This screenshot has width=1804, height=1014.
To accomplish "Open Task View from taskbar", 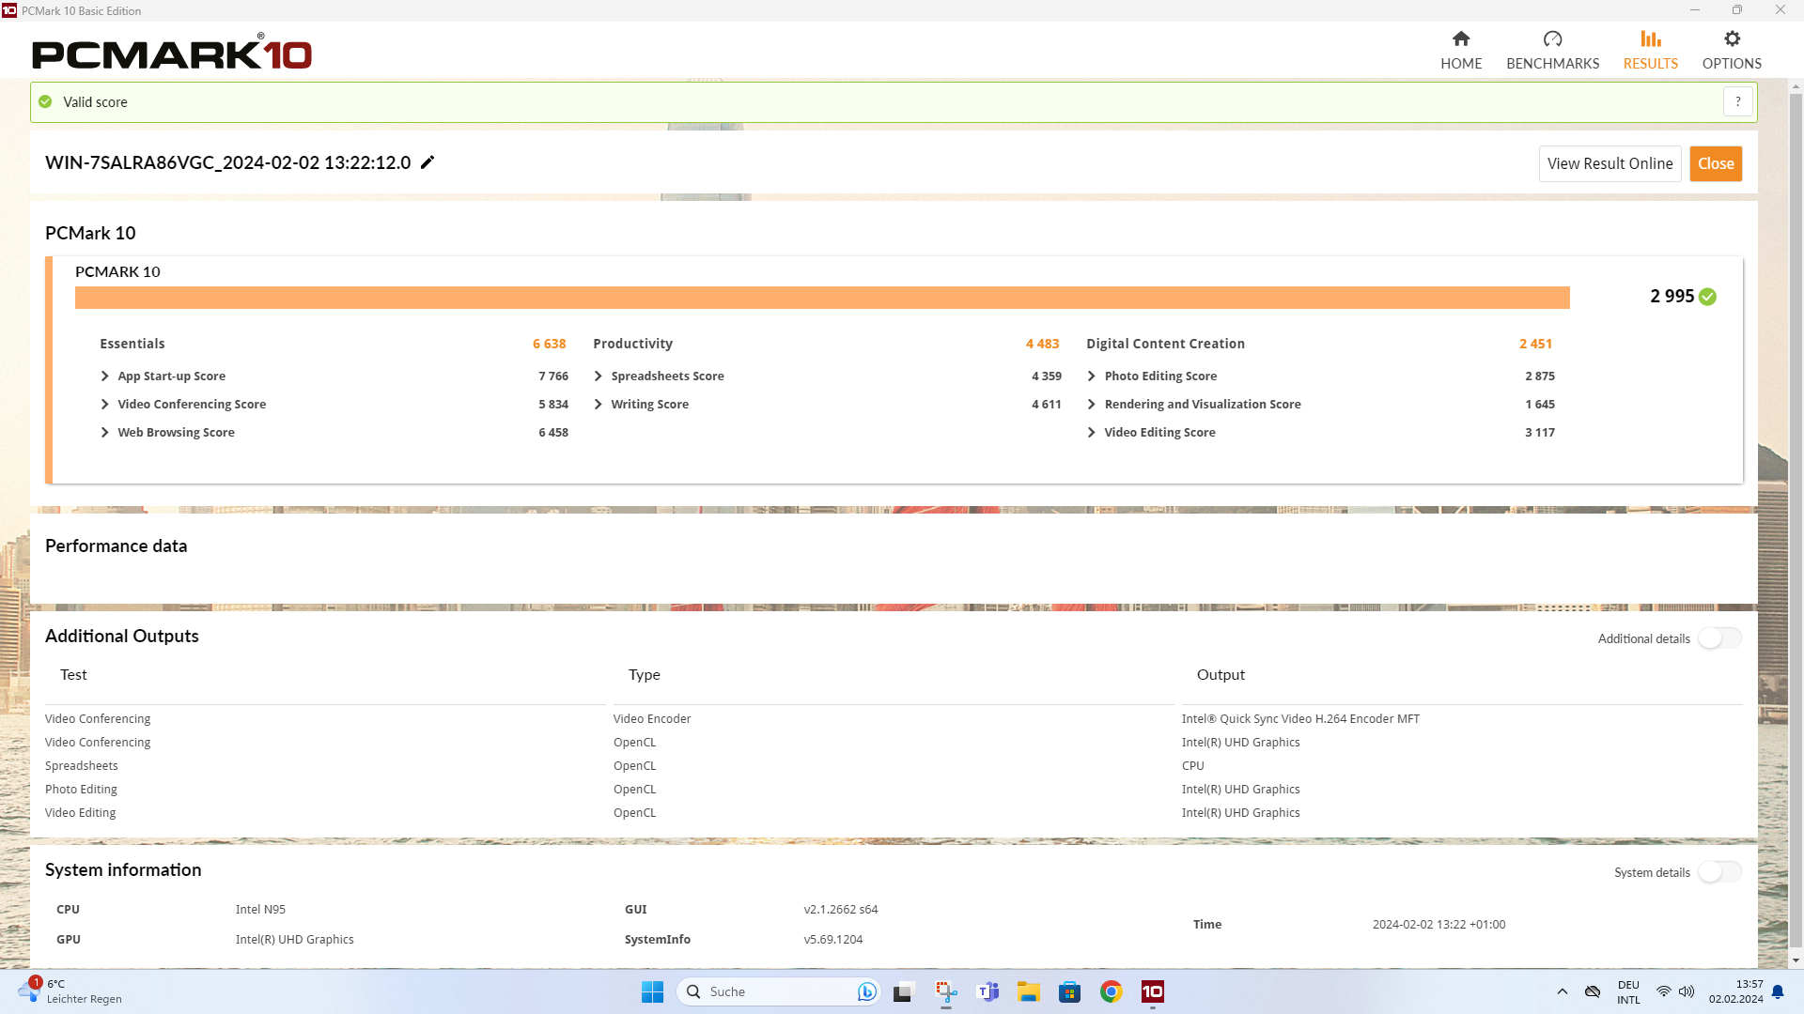I will (x=903, y=991).
